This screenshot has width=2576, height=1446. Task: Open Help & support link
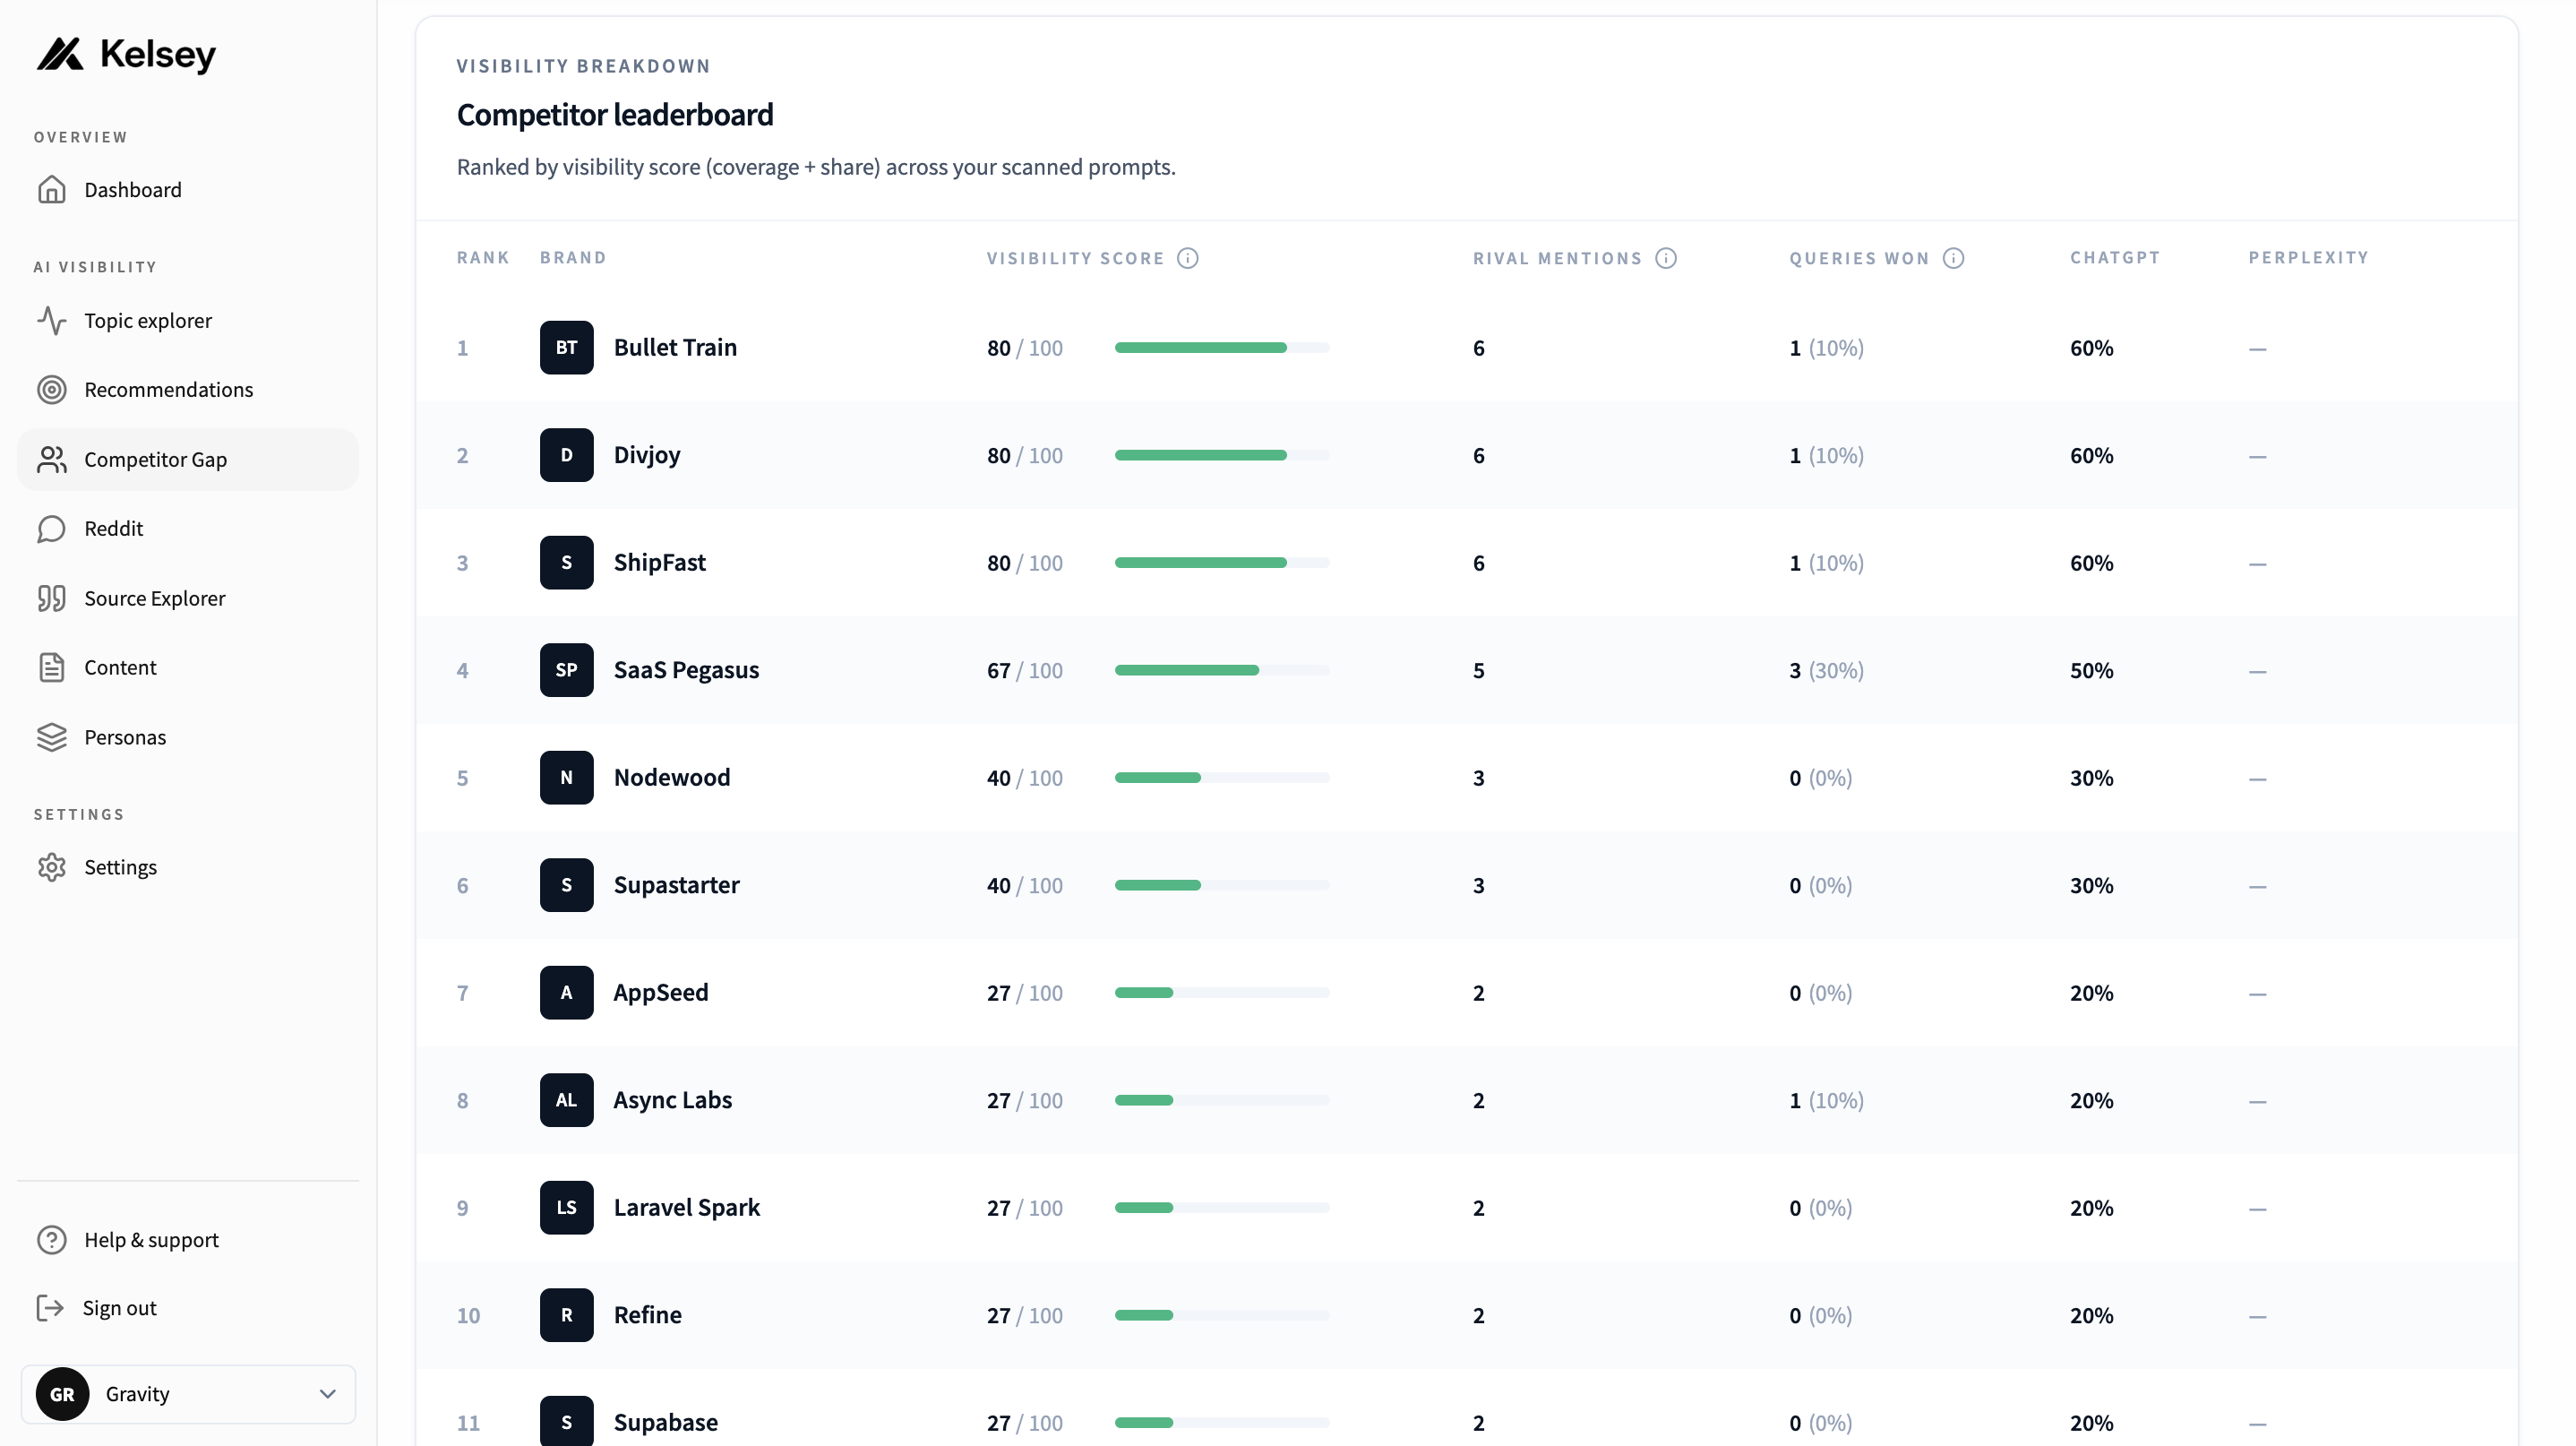point(188,1240)
